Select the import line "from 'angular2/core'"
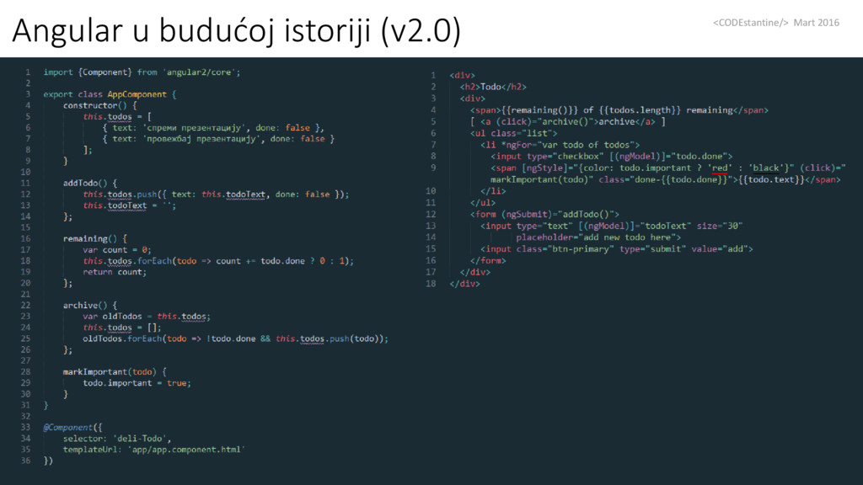The width and height of the screenshot is (863, 485). [189, 72]
